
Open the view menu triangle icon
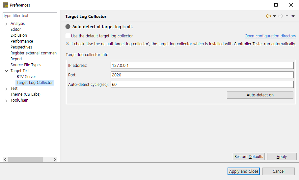293,16
